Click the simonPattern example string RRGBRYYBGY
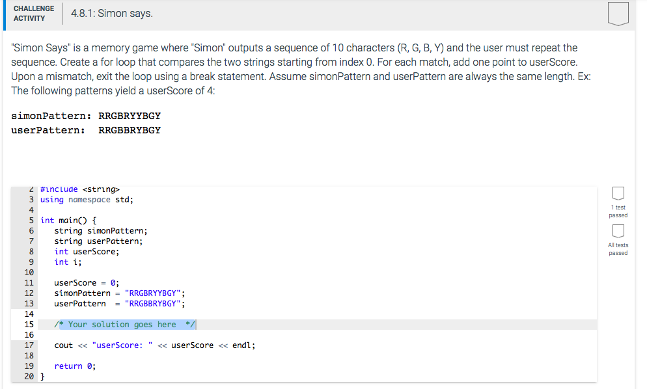 129,116
